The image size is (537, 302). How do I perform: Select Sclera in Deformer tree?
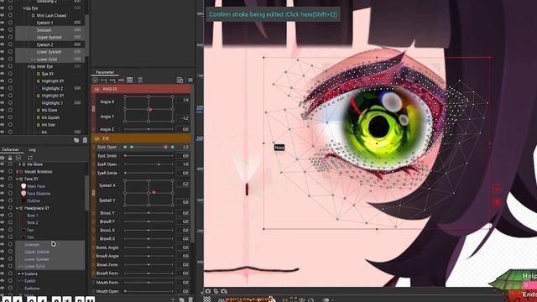(31, 273)
